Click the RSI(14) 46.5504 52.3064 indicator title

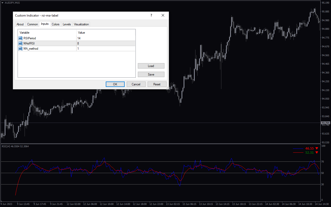(15, 146)
